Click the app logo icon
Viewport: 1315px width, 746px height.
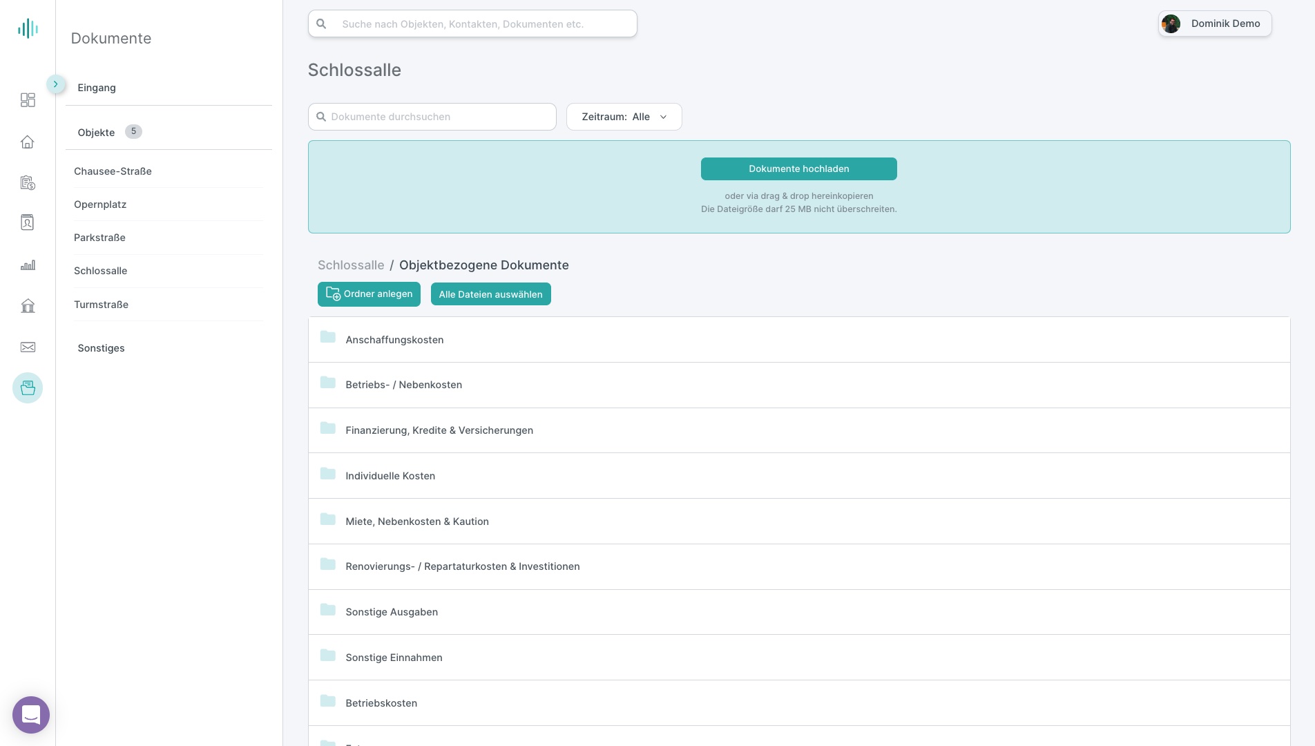point(28,28)
